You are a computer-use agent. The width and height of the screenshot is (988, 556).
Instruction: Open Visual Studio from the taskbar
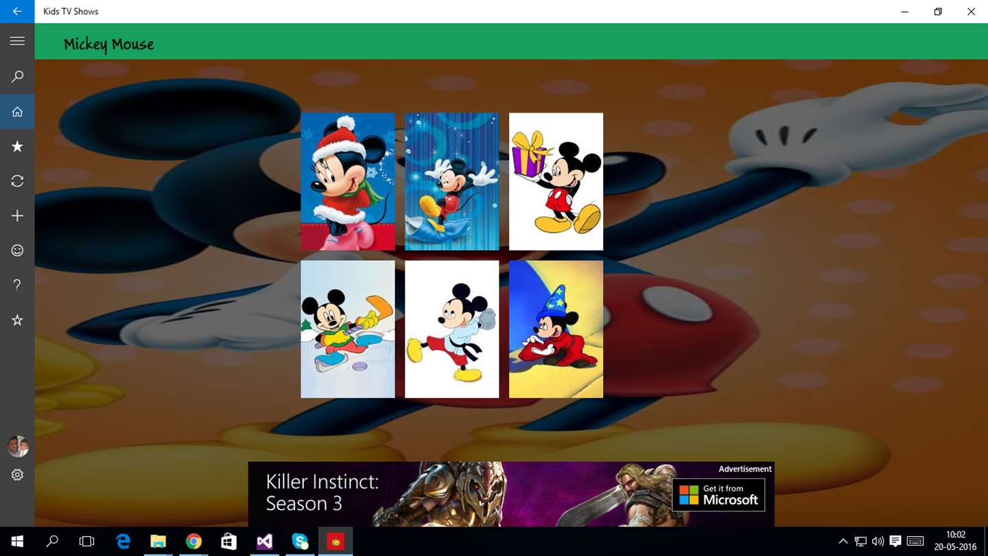click(264, 542)
